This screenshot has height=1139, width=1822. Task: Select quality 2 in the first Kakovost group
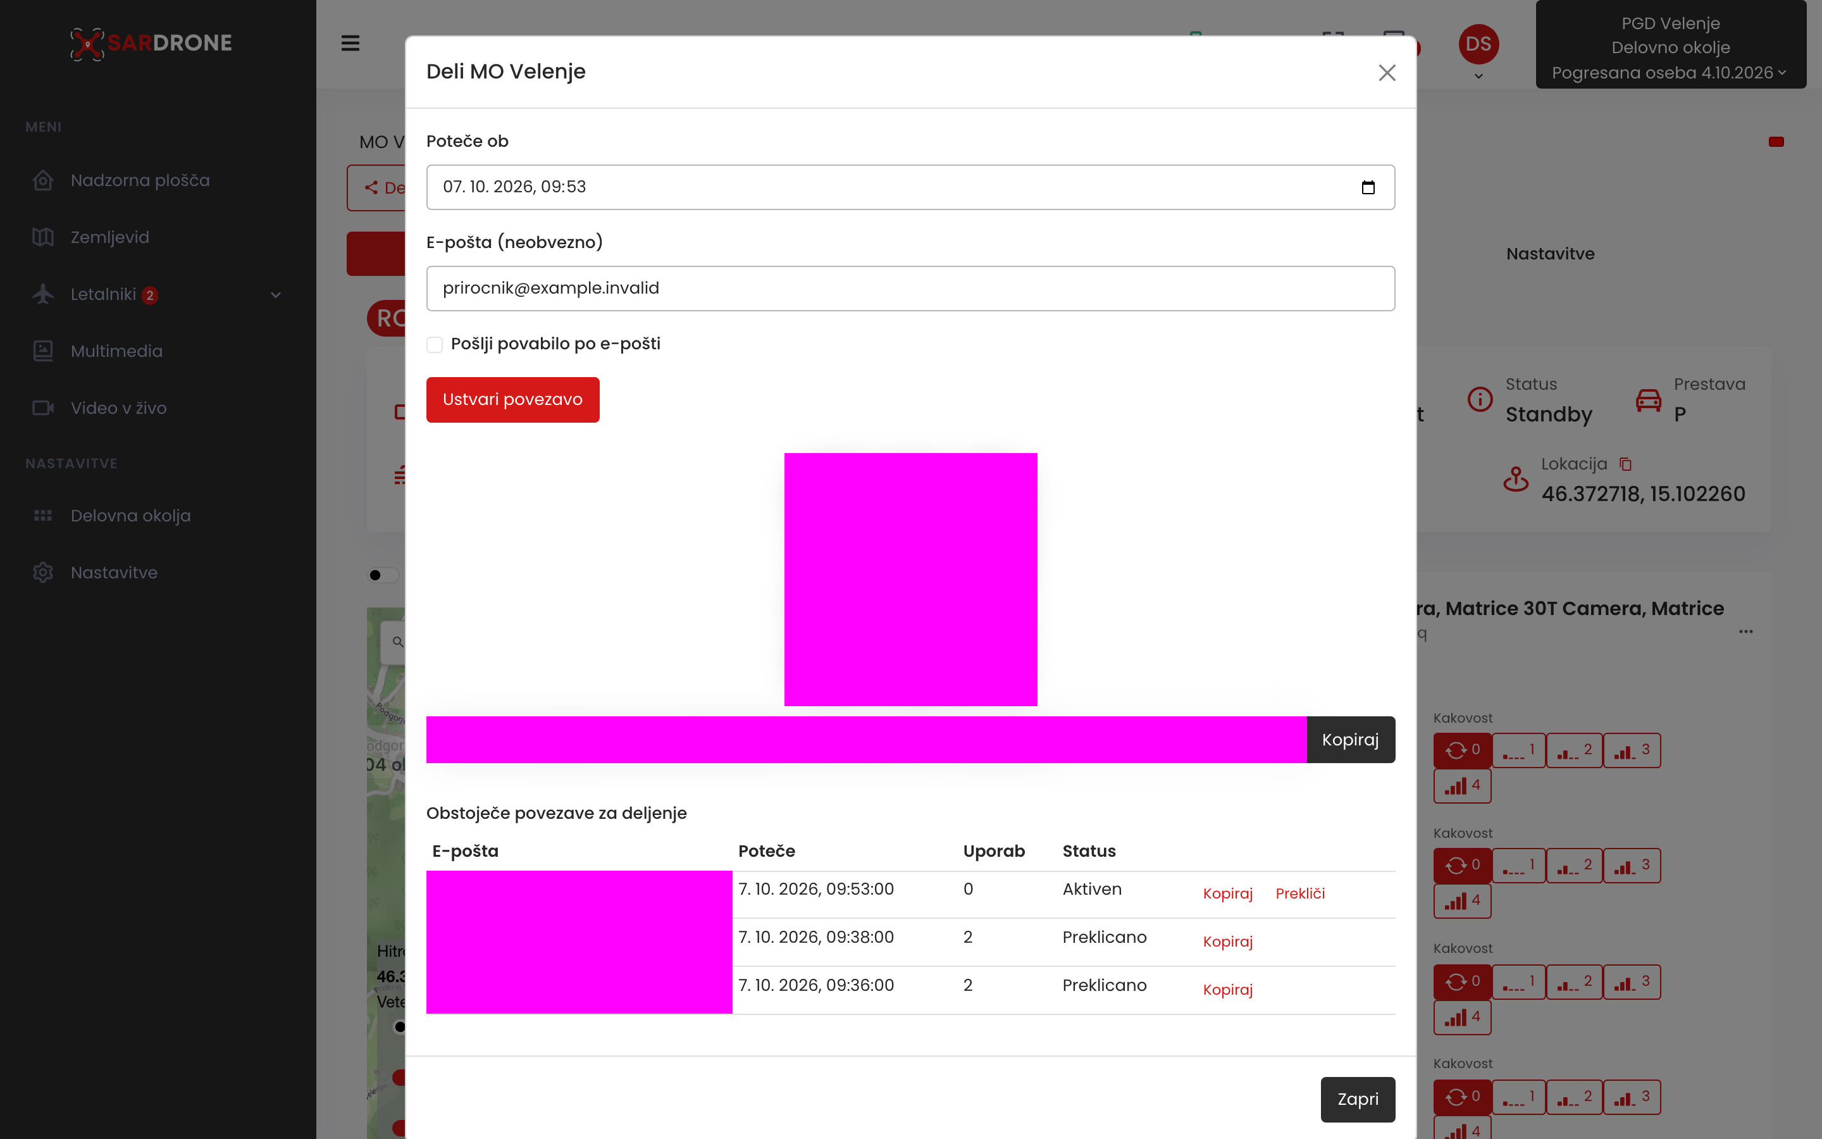tap(1574, 750)
